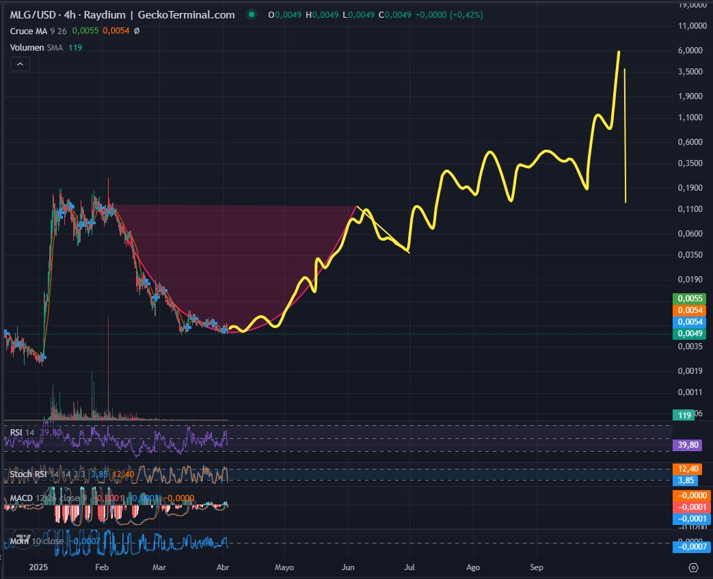
Task: Toggle the RSI 39,80 value badge
Action: (686, 445)
